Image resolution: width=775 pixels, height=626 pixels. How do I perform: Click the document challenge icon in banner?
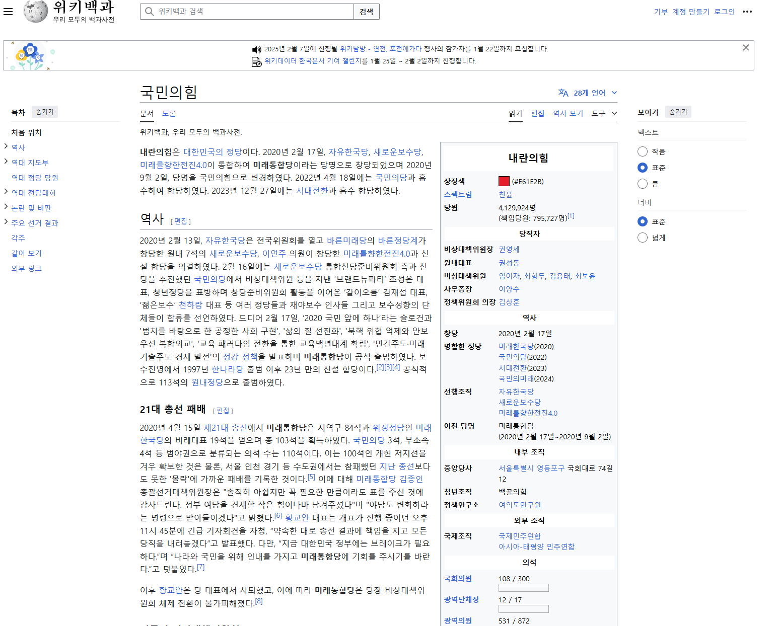coord(257,61)
